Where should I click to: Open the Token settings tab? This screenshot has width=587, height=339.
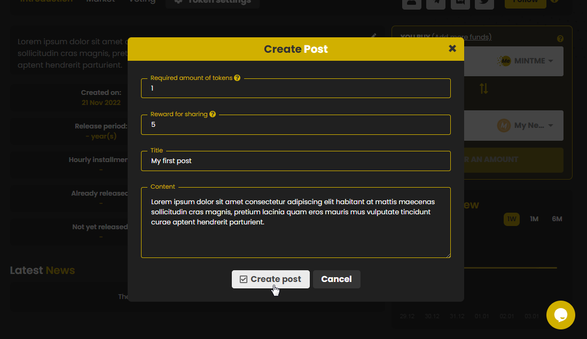(x=213, y=2)
